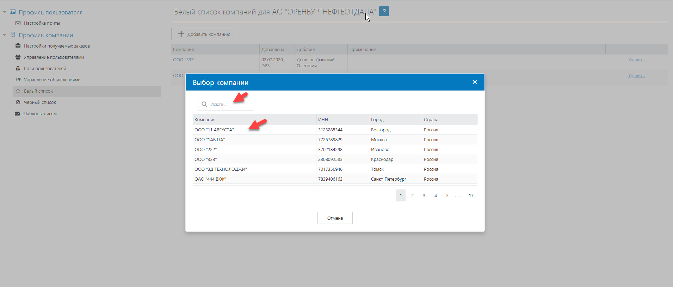This screenshot has width=673, height=287.
Task: Collapse the Профиль компании tree section
Action: 5,35
